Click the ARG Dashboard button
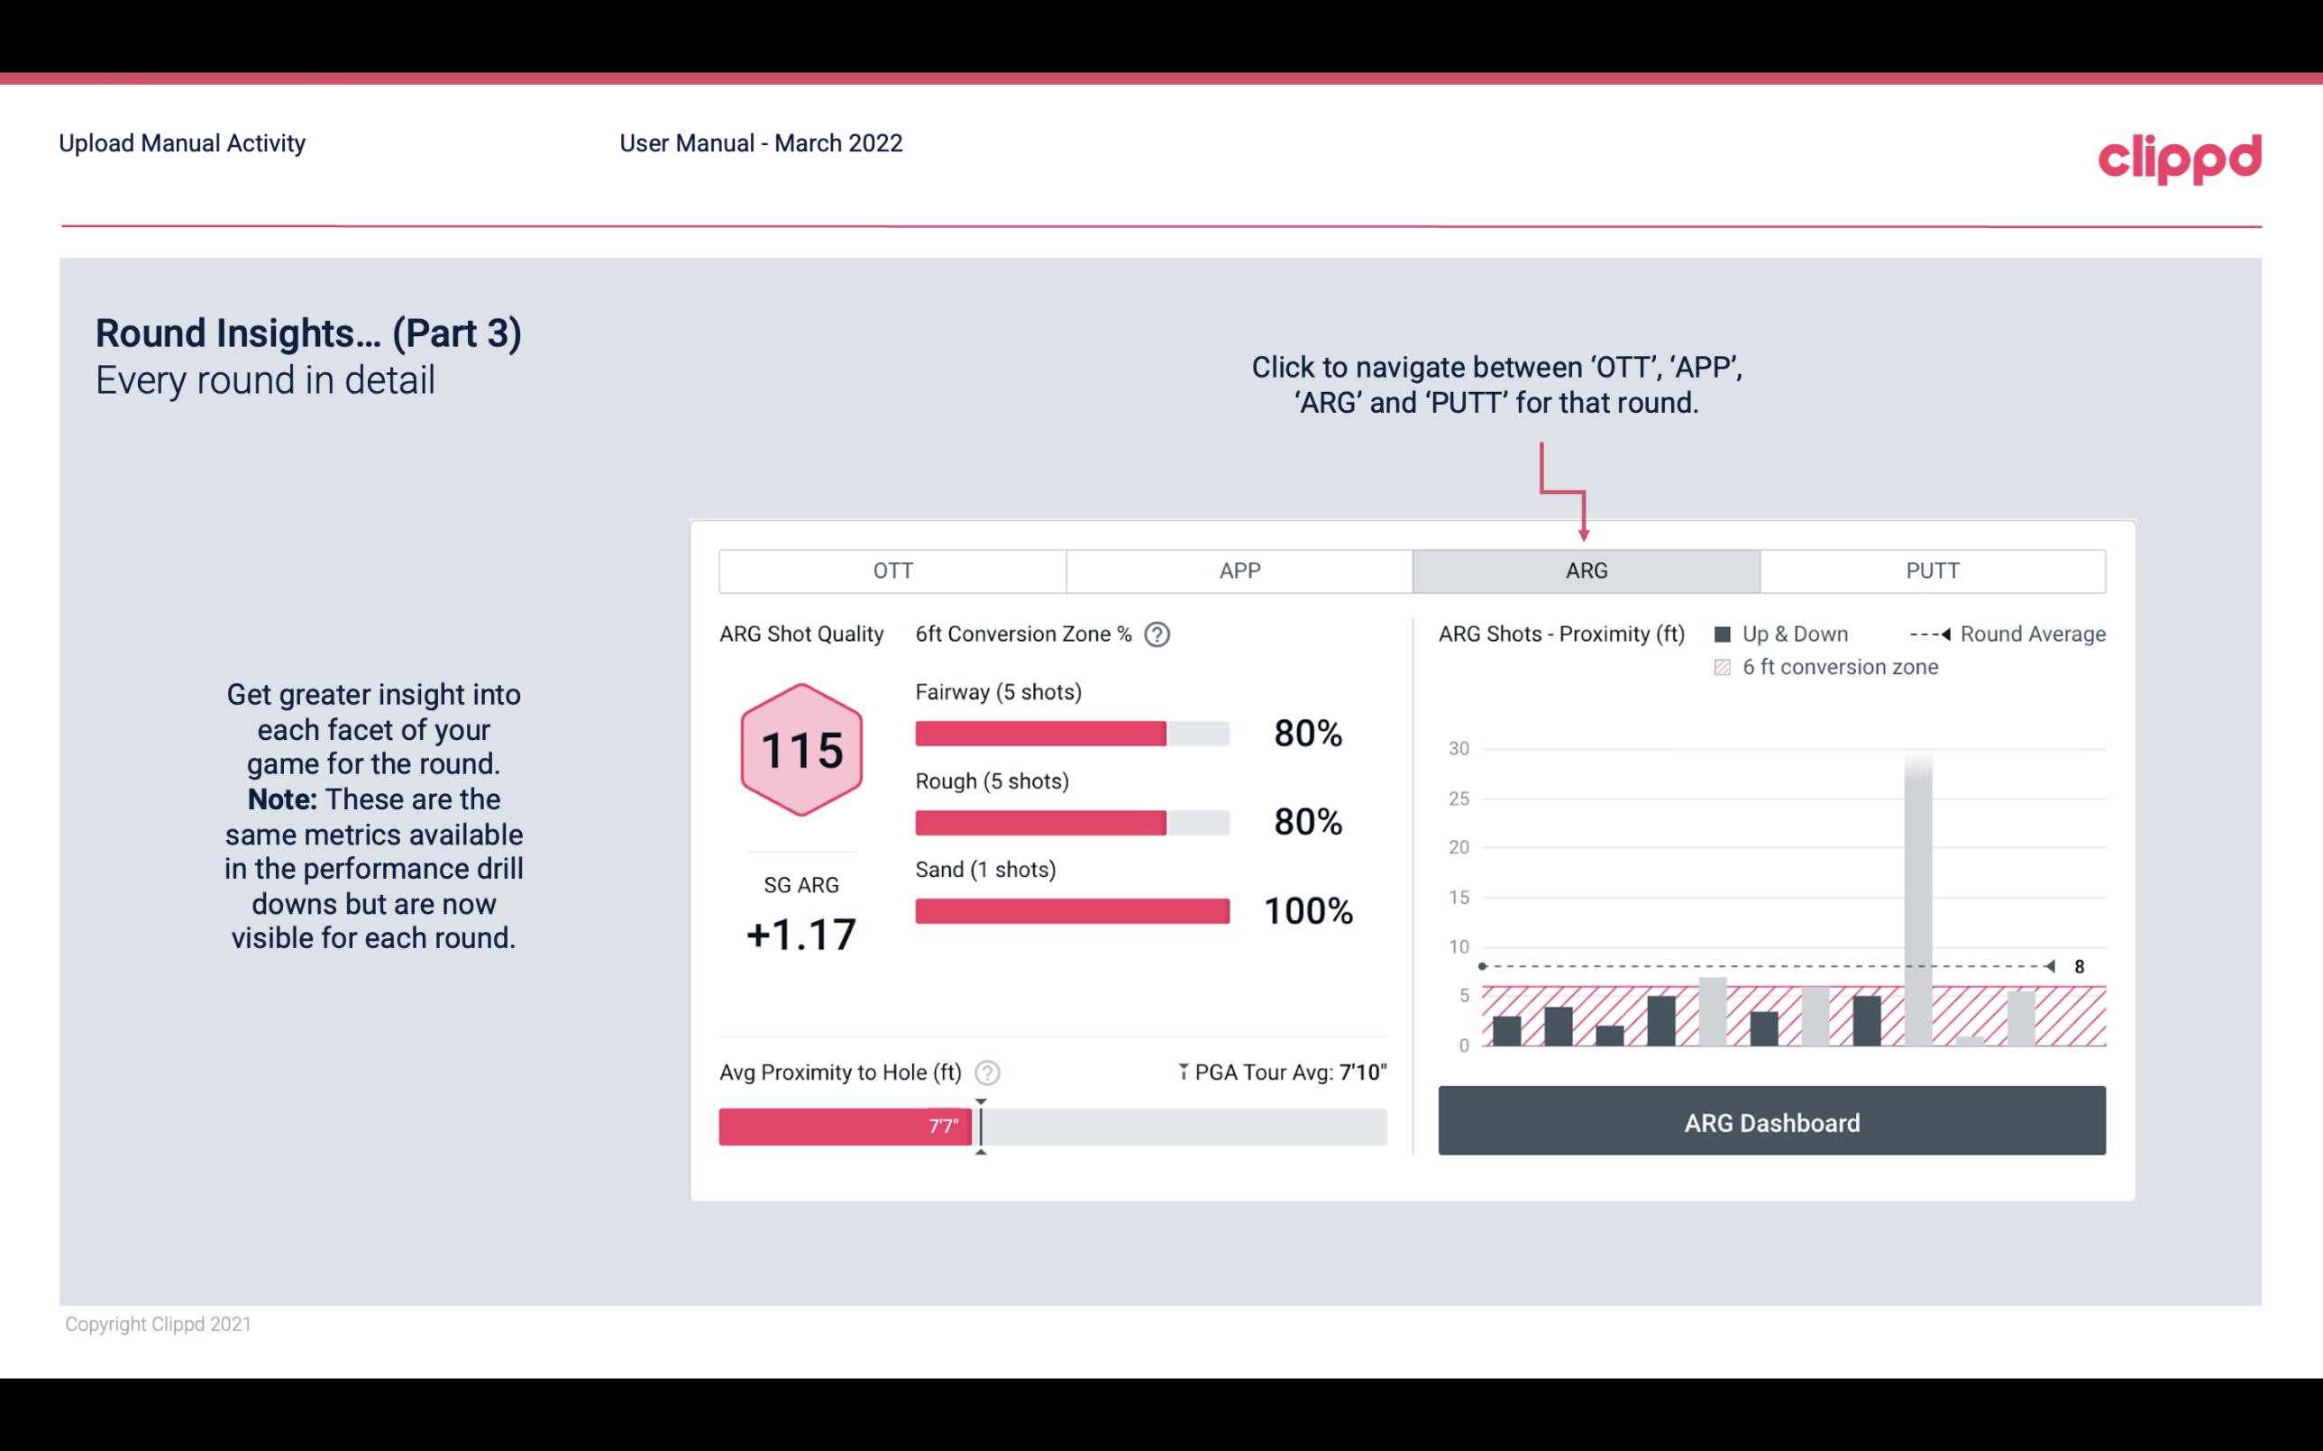This screenshot has width=2323, height=1451. [1771, 1122]
